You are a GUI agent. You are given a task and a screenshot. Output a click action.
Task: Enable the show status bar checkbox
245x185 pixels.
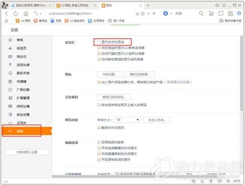[x=99, y=42]
